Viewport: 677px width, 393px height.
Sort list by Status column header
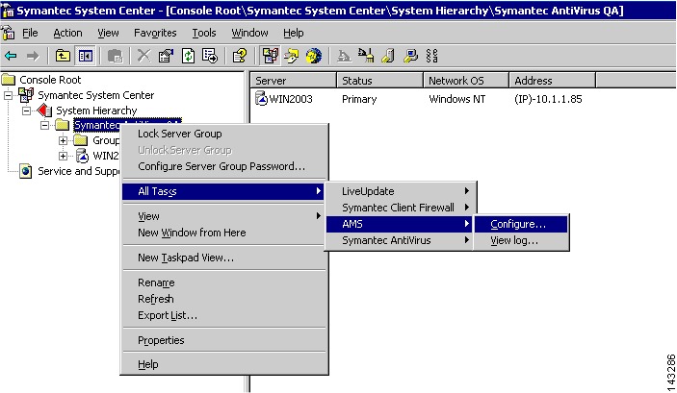379,81
